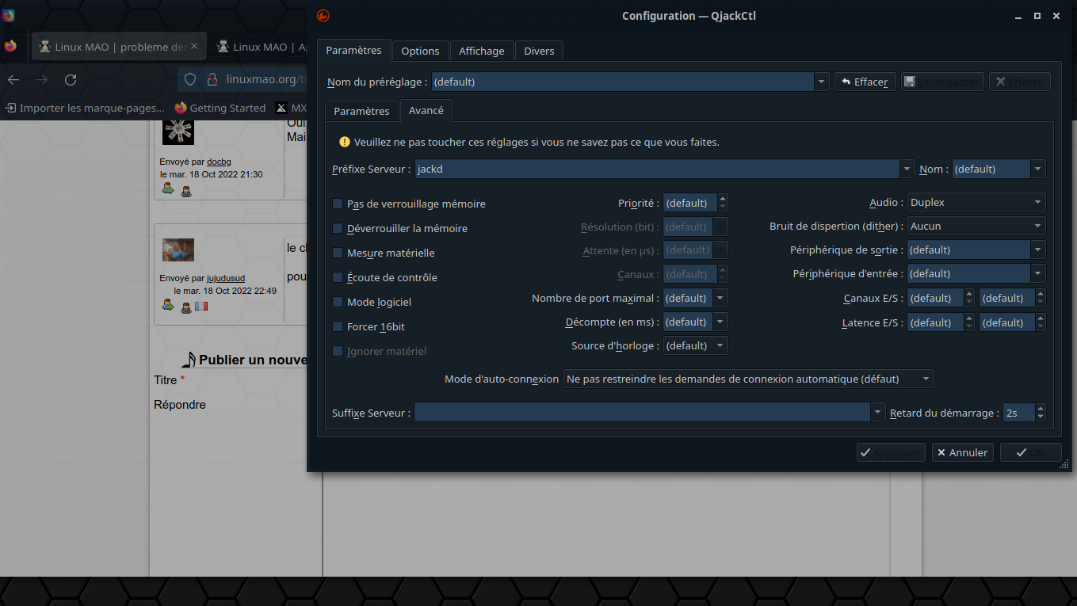This screenshot has width=1077, height=606.
Task: Open the jujudusud author link
Action: 226,278
